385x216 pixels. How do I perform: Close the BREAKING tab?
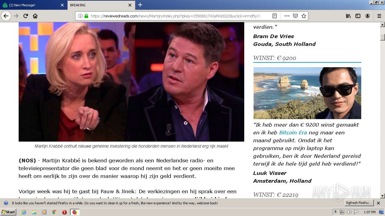coord(130,5)
